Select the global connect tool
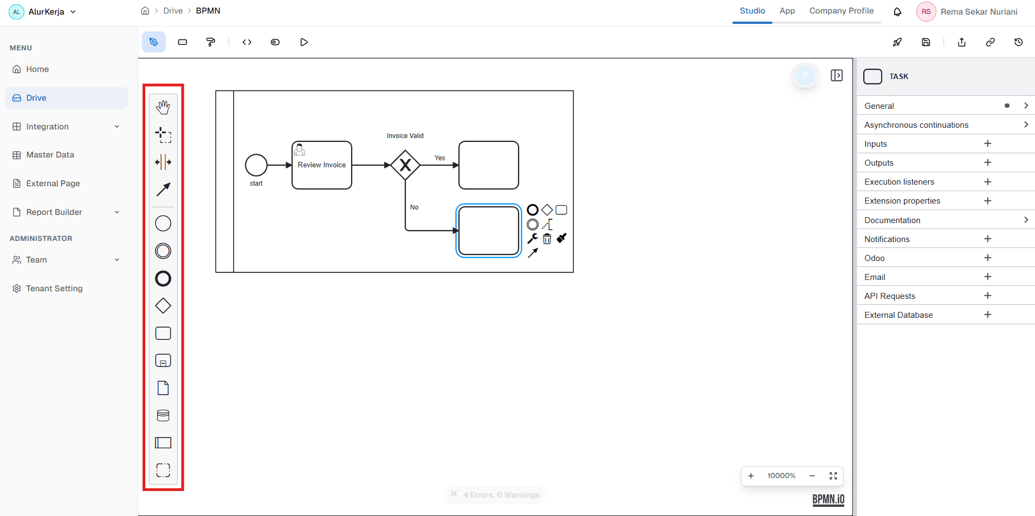The width and height of the screenshot is (1035, 516). click(x=163, y=190)
